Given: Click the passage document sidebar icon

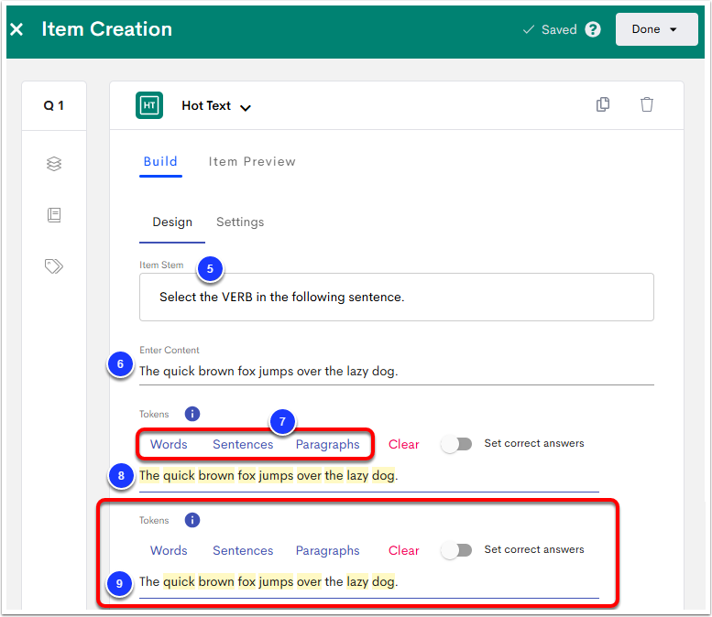Looking at the screenshot, I should click(54, 214).
